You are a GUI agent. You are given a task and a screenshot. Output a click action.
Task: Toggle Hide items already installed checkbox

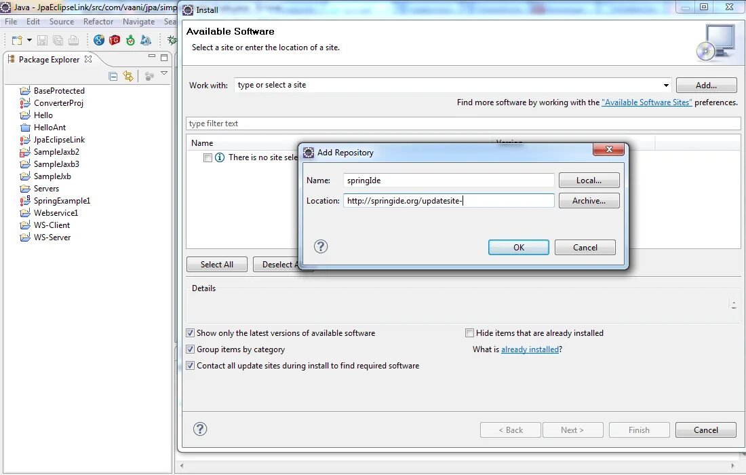[x=469, y=333]
